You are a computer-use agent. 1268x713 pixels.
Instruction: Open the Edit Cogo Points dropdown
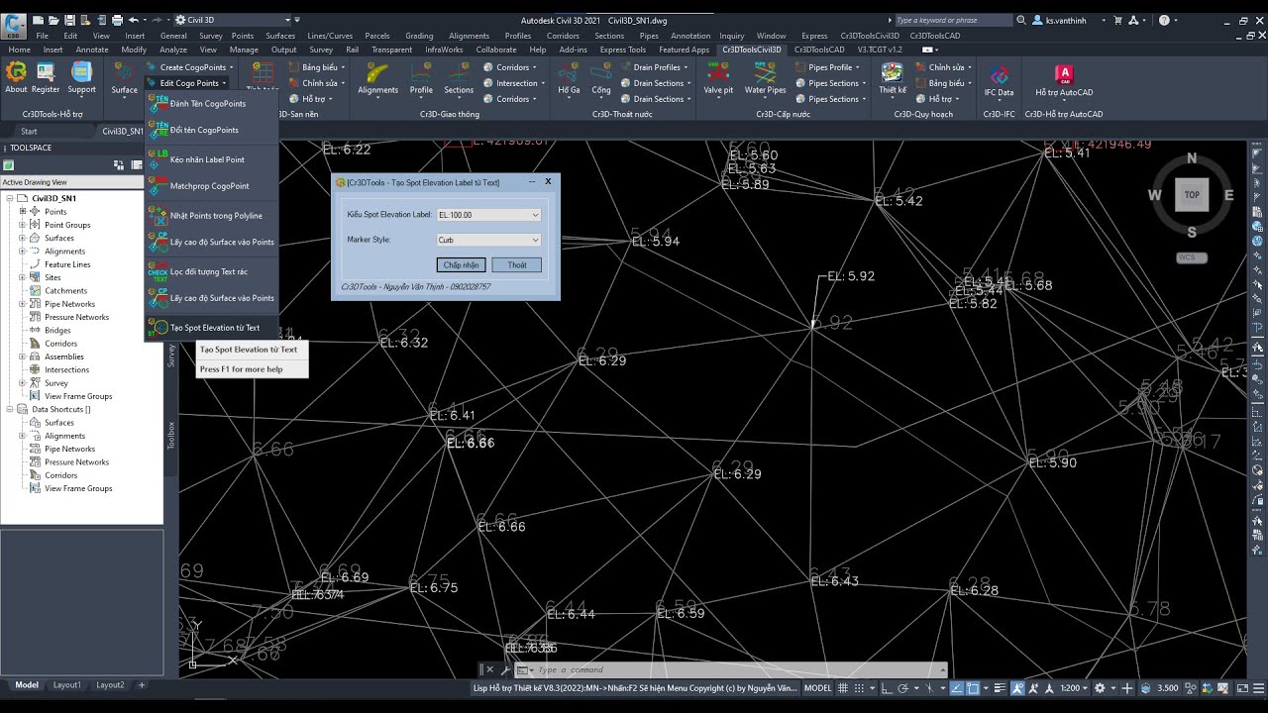pyautogui.click(x=186, y=83)
